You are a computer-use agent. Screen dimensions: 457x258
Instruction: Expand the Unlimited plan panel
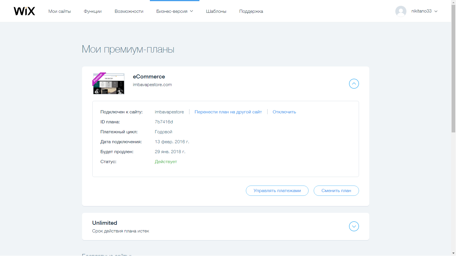pos(354,226)
